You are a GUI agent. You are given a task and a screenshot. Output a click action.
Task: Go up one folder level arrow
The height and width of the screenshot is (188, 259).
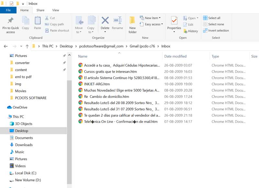tap(27, 46)
